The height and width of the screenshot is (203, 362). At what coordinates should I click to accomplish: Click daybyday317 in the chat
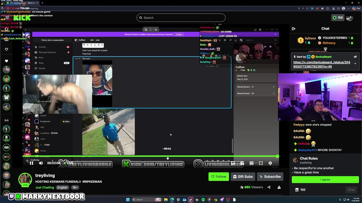[307, 150]
